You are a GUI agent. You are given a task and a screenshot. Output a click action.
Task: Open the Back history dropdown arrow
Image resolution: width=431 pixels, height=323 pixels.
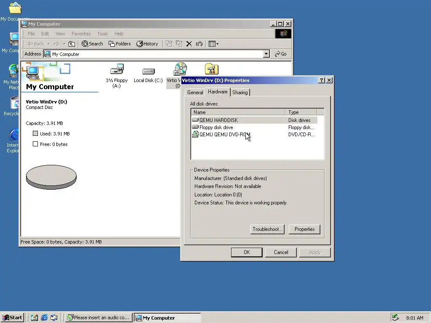[49, 44]
